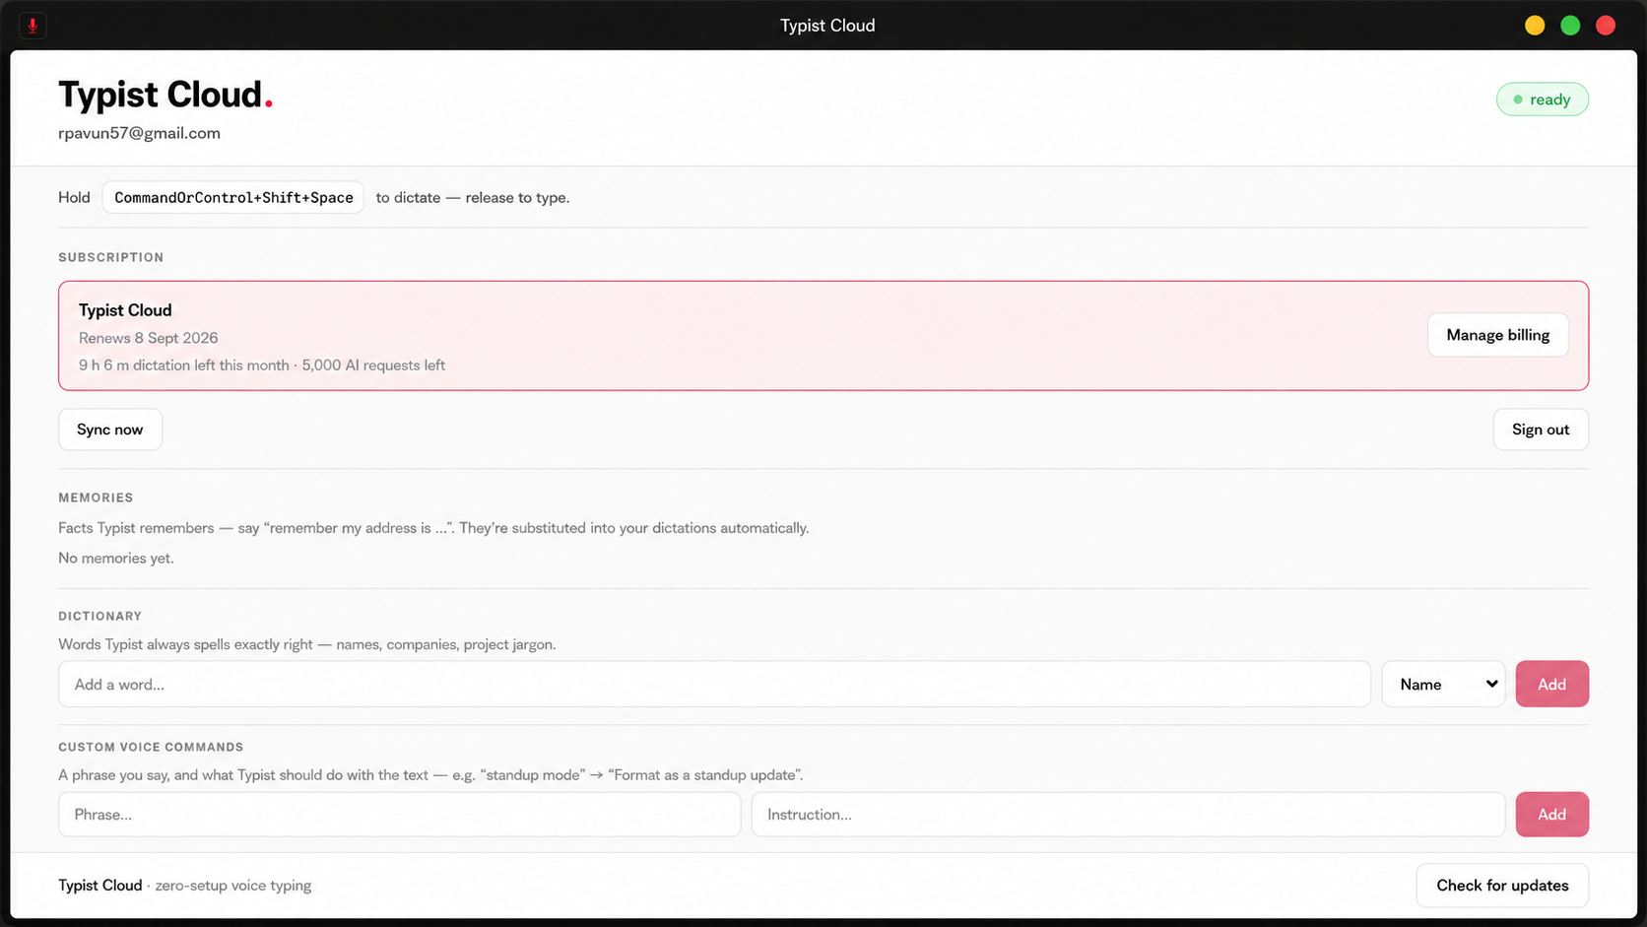
Task: Check for updates
Action: point(1502,886)
